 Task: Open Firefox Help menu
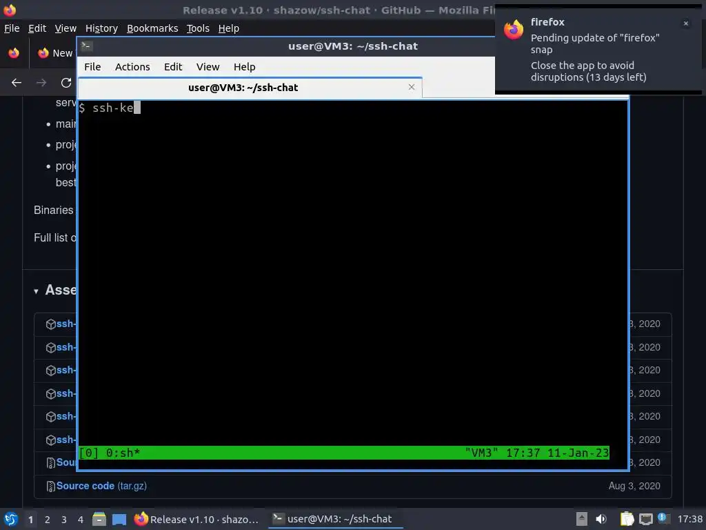(228, 28)
